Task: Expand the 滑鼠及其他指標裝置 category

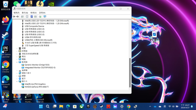Action: (17, 54)
